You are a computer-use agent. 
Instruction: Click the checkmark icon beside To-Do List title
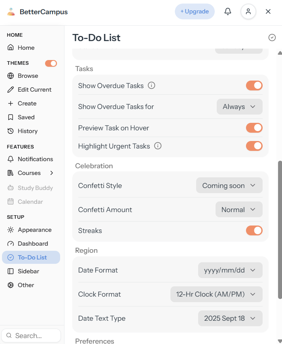tap(272, 38)
